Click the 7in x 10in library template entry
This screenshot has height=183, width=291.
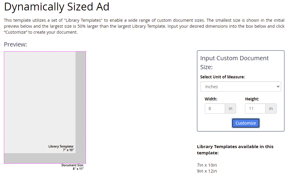click(207, 165)
